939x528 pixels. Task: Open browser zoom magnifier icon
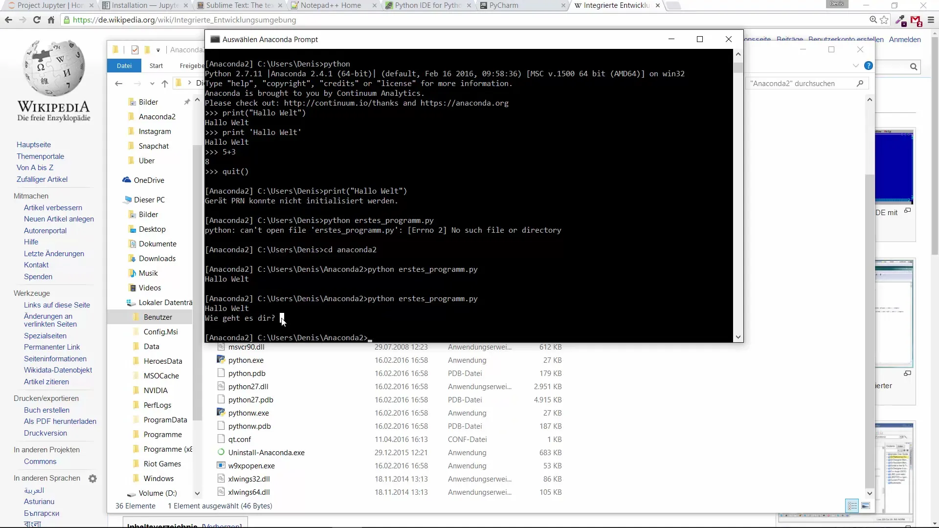(873, 20)
